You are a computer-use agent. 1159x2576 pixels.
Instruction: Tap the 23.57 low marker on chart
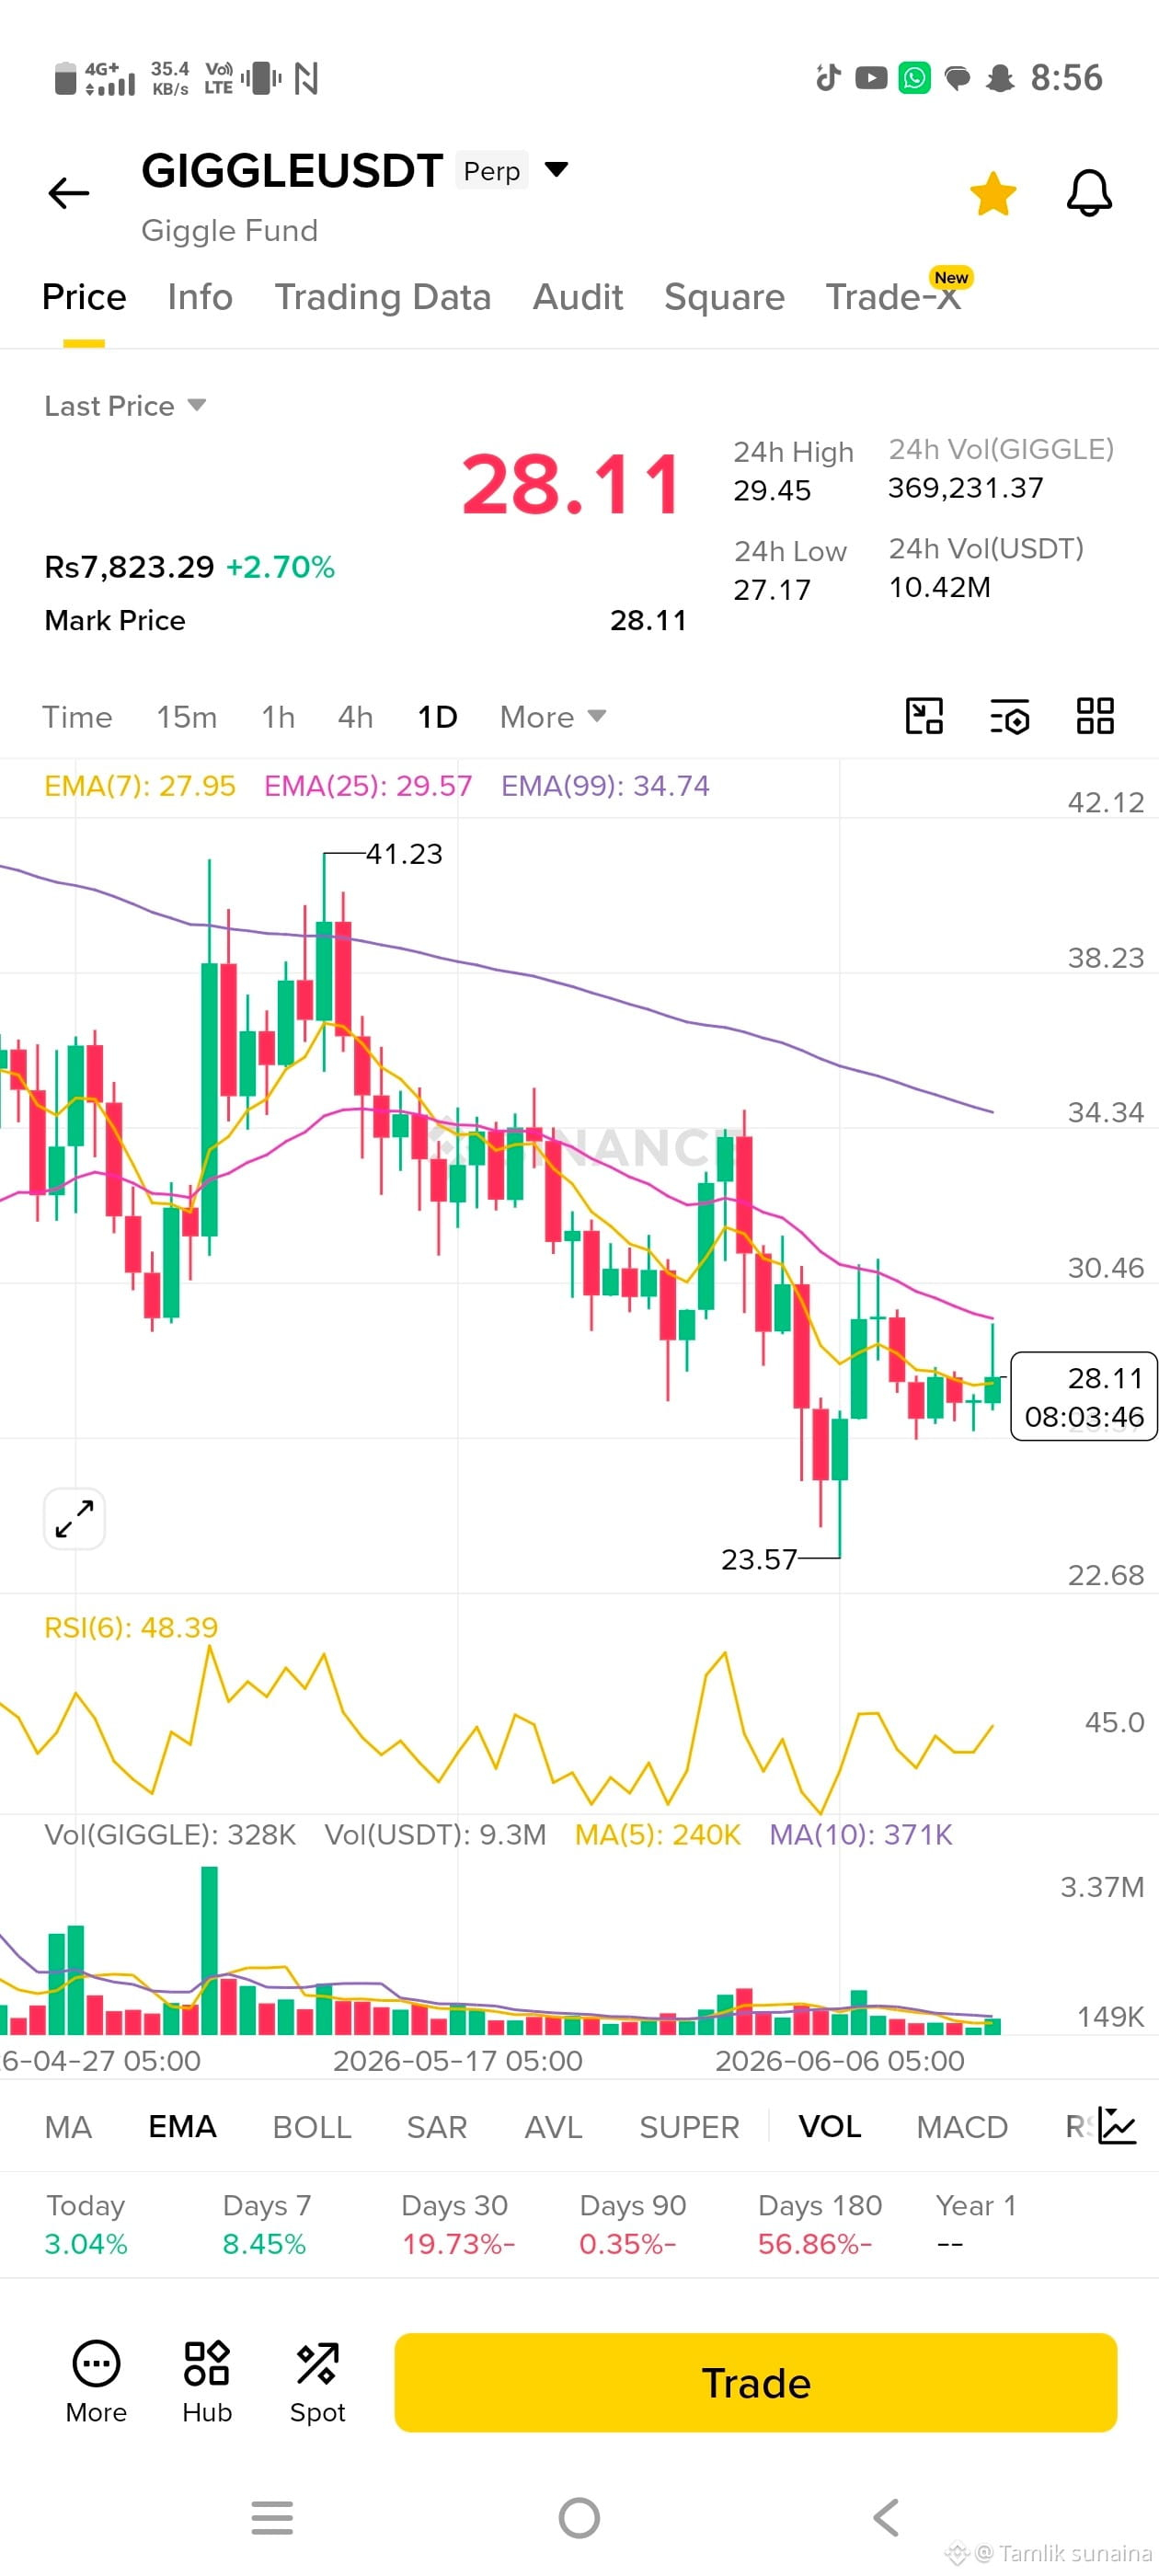(x=759, y=1559)
